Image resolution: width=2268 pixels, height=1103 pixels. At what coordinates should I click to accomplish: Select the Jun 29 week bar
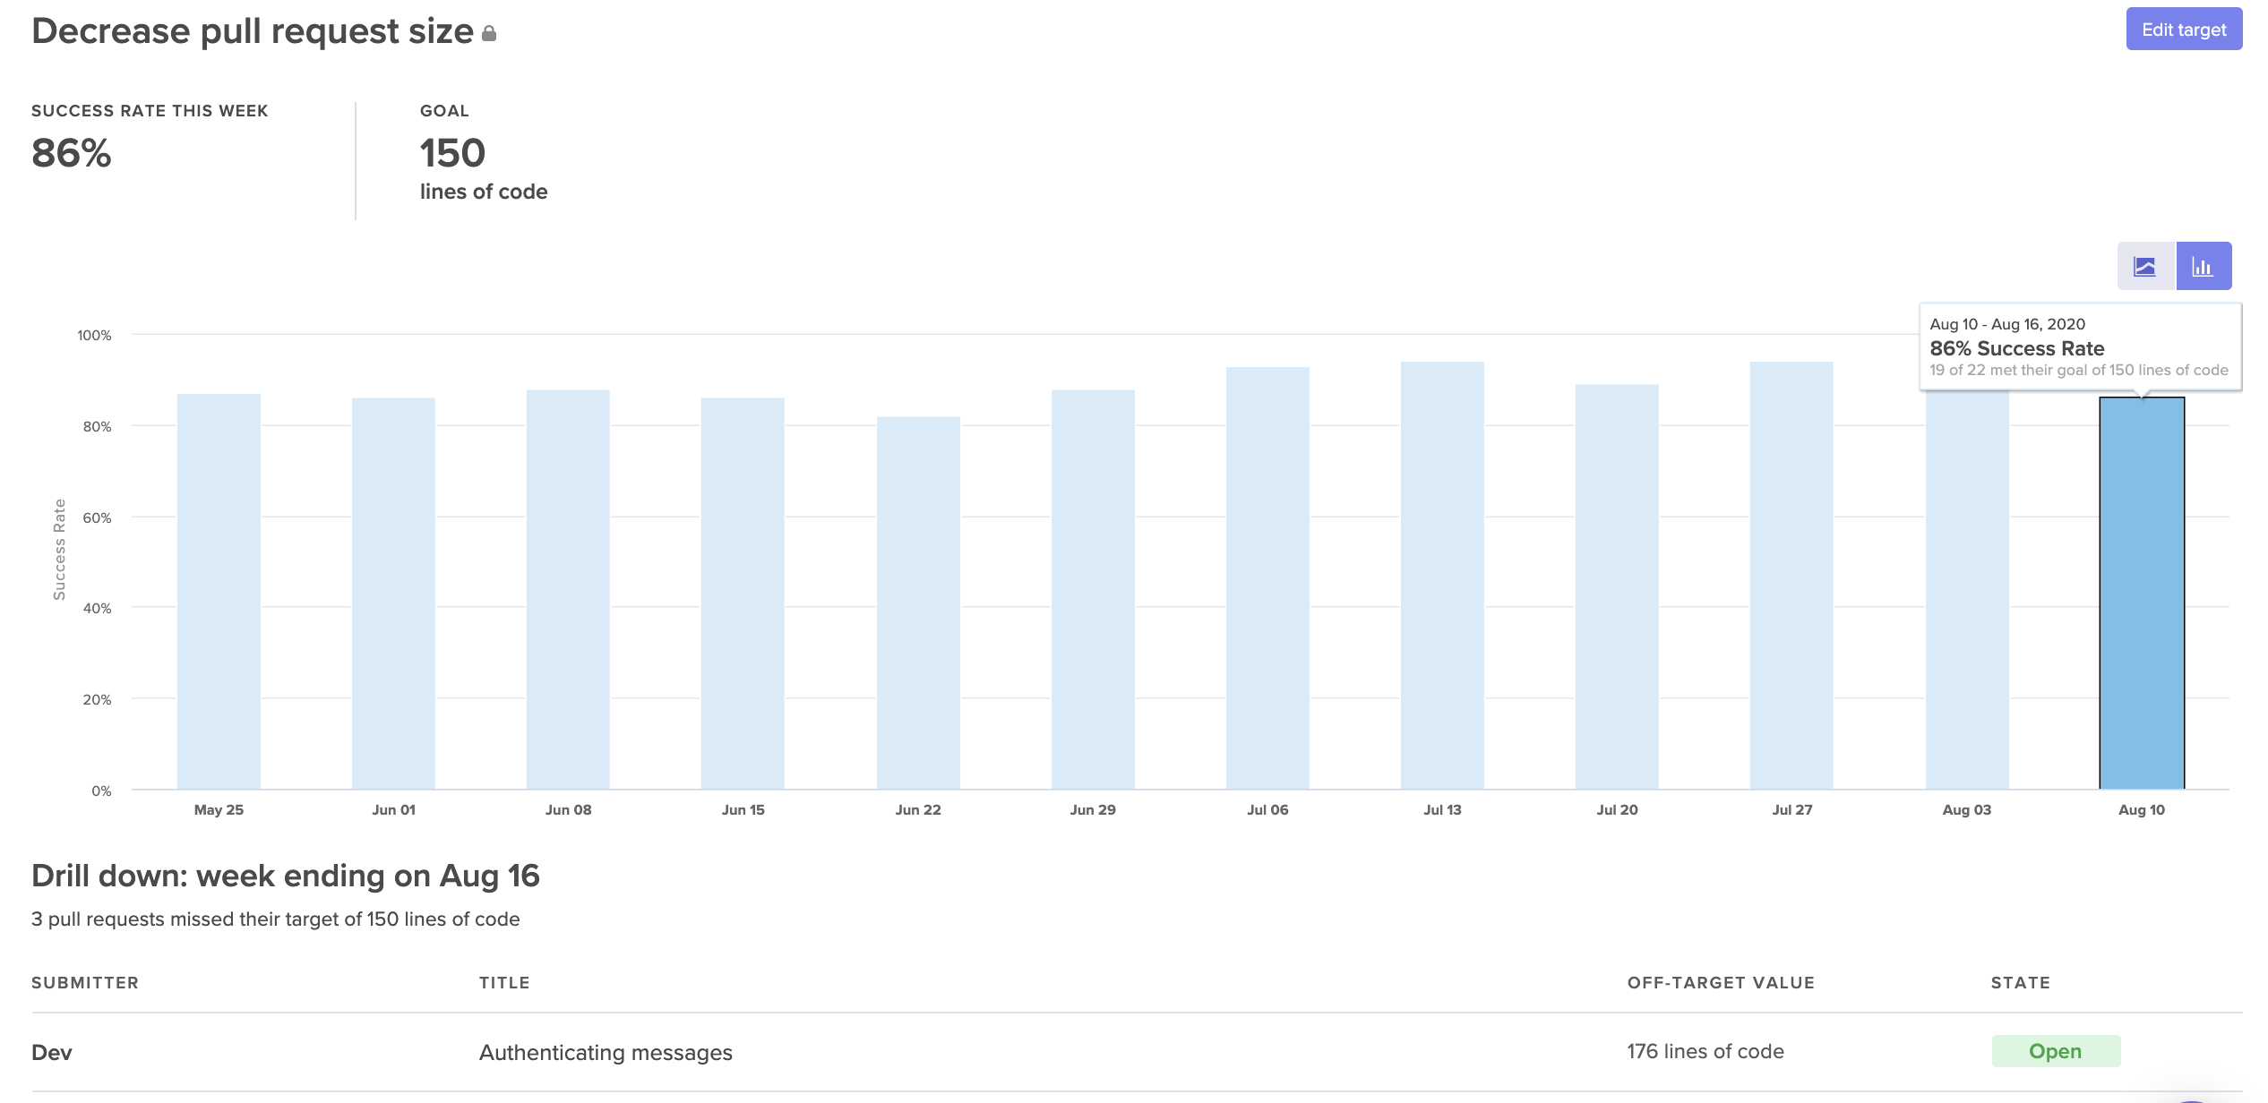[1093, 589]
